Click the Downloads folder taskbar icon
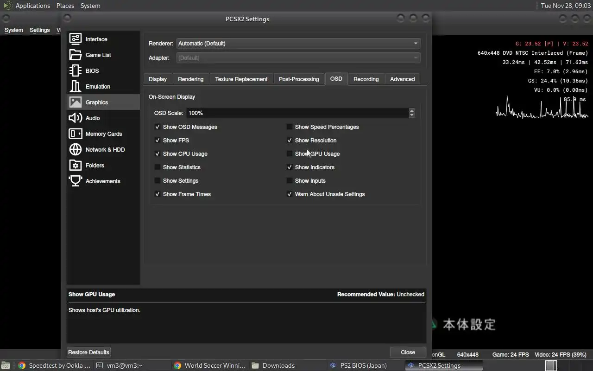The width and height of the screenshot is (593, 371). (255, 365)
